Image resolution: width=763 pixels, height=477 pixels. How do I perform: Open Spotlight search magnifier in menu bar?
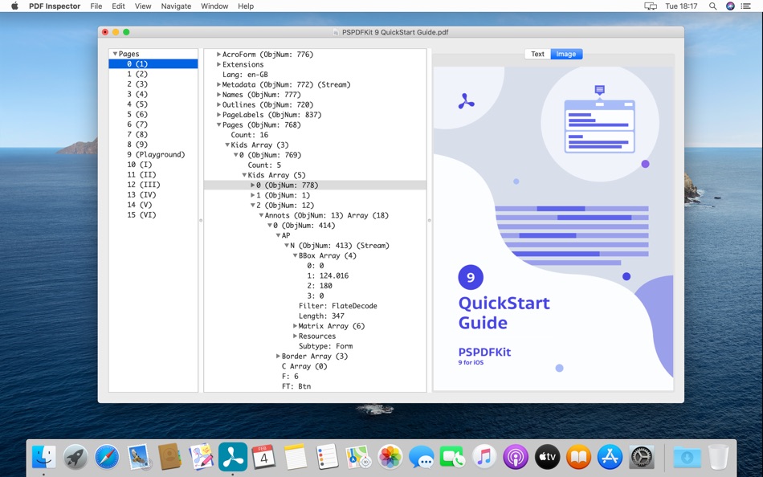[712, 6]
